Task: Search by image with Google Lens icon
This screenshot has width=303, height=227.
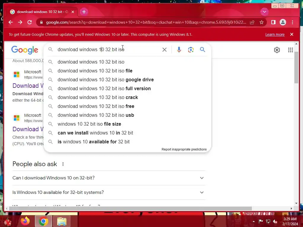Action: point(191,50)
